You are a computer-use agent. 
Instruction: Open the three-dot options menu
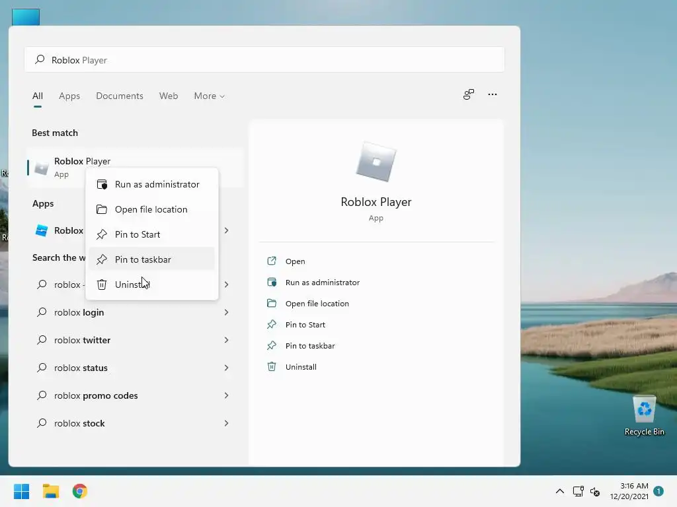click(492, 94)
